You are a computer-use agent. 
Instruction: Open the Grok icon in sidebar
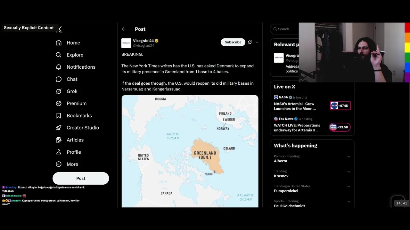click(x=59, y=91)
